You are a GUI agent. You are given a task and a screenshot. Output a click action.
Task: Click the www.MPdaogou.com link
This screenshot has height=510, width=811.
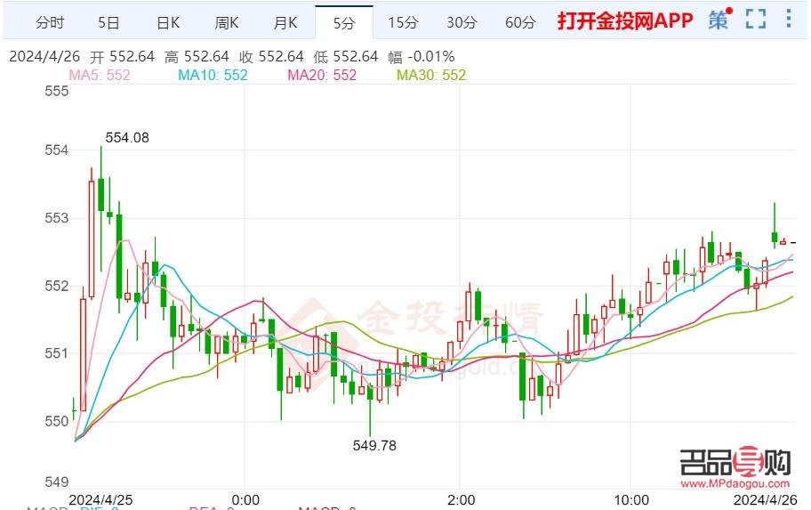(735, 484)
